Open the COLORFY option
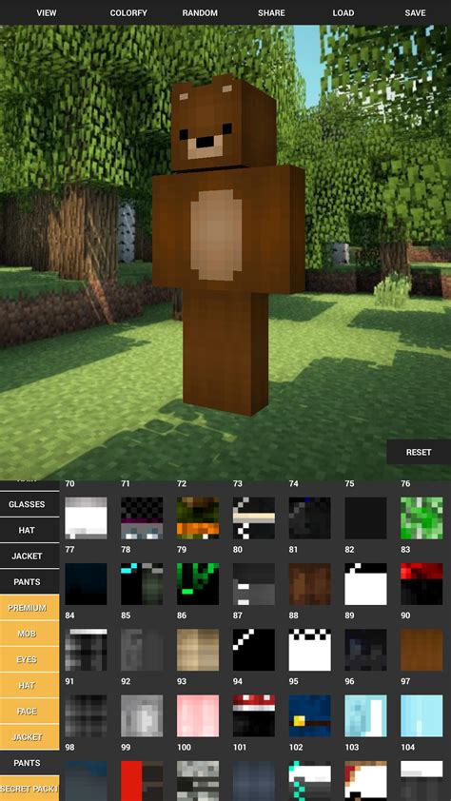The image size is (451, 801). [128, 12]
